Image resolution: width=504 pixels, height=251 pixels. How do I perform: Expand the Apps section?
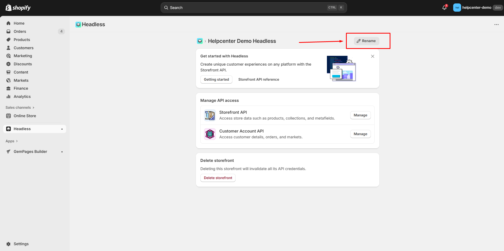click(x=12, y=141)
